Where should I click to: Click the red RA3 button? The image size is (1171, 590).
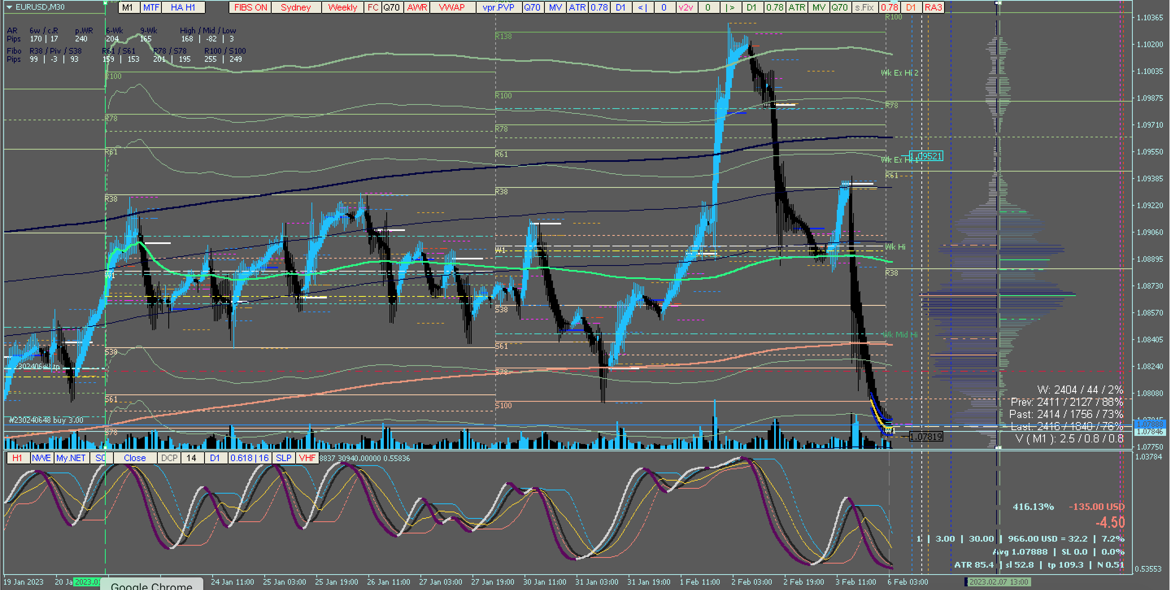pyautogui.click(x=933, y=7)
